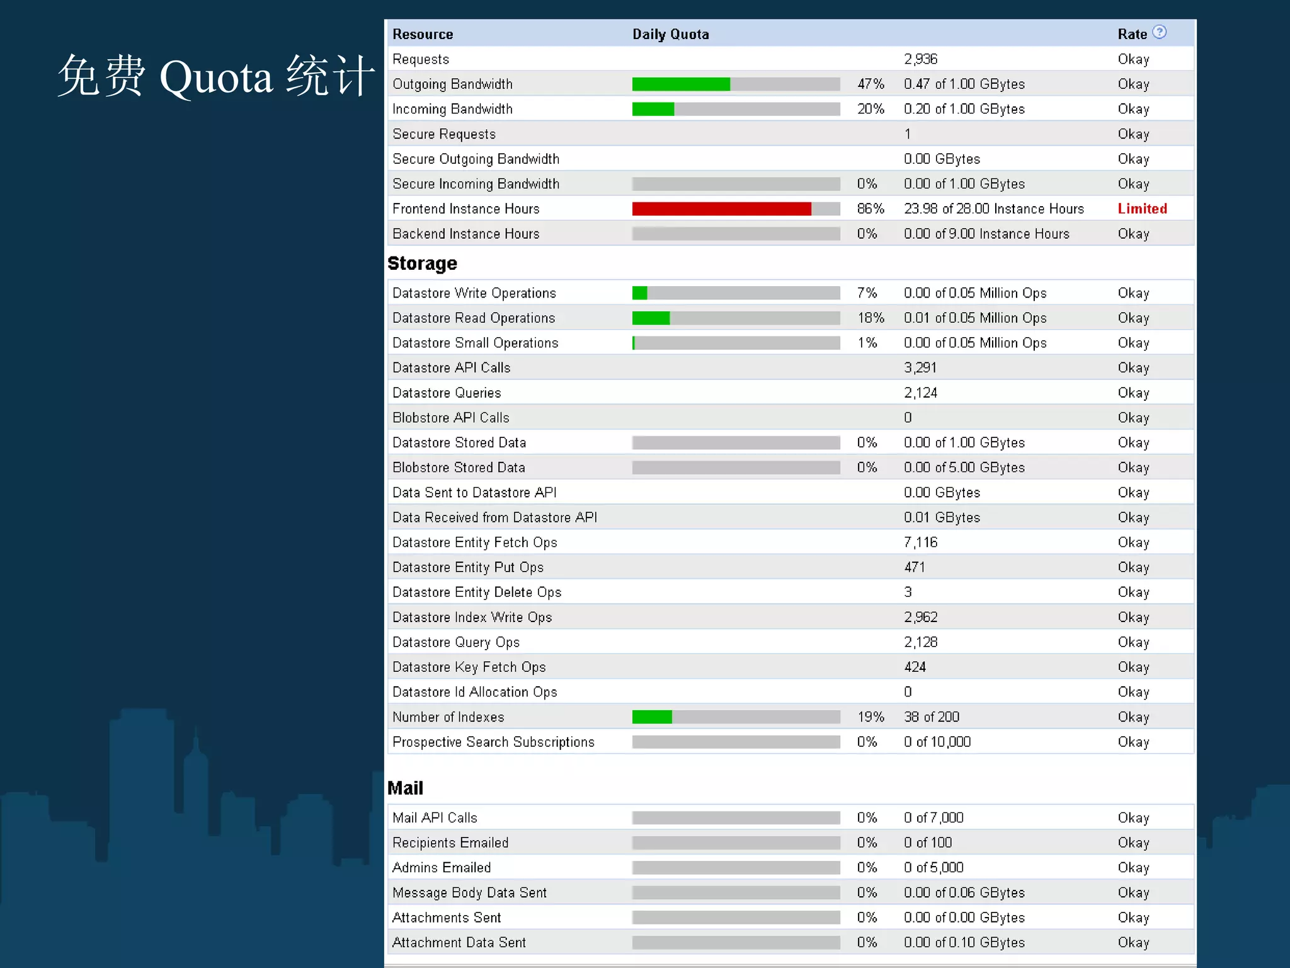Click the Rate column header
The width and height of the screenshot is (1290, 968).
coord(1132,34)
